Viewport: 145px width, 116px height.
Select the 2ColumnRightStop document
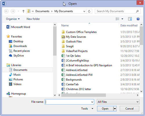tap(75, 61)
